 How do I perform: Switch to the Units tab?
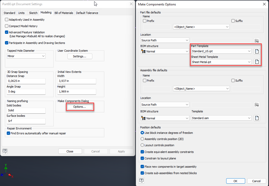click(x=22, y=13)
